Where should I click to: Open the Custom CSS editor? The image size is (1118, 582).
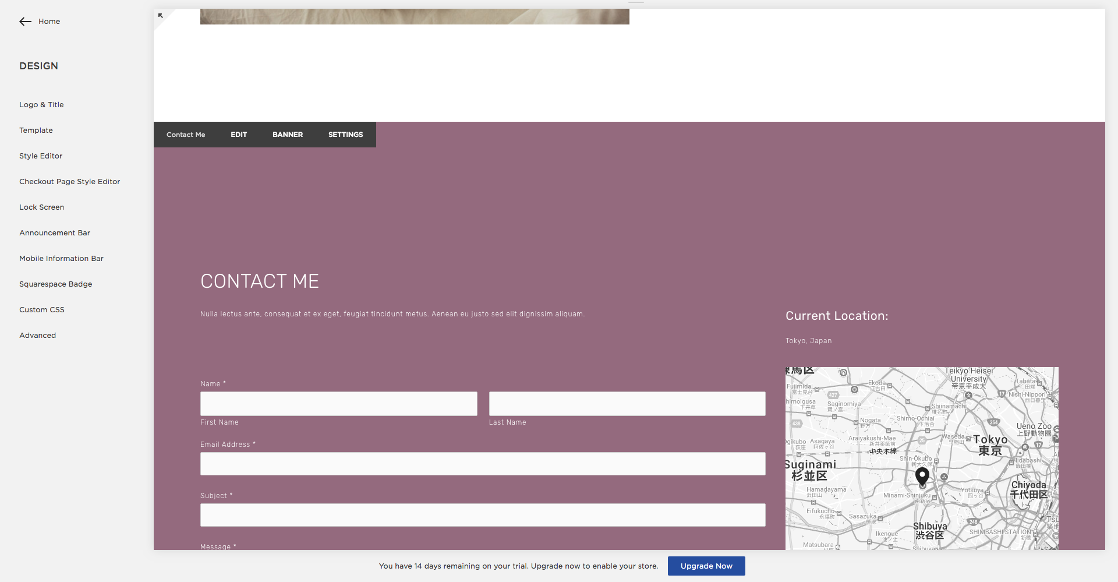[41, 309]
